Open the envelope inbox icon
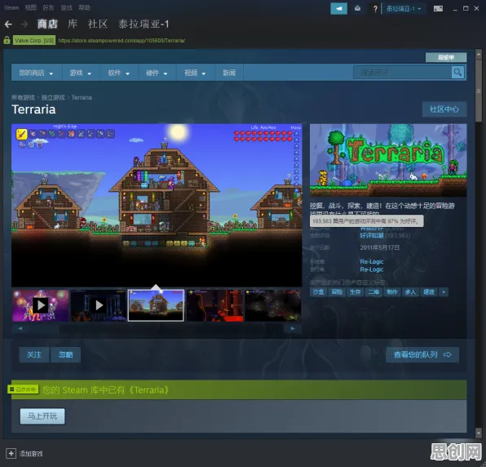The image size is (486, 467). point(357,8)
